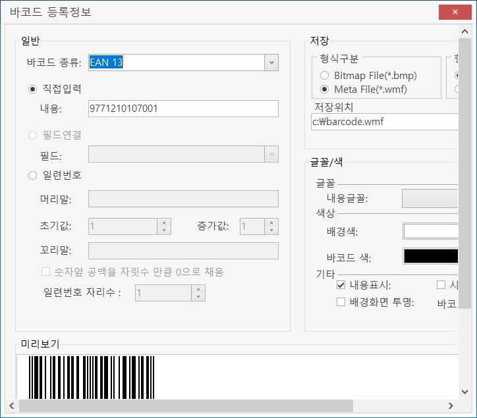477x418 pixels.
Task: Select the 직접입력 radio button
Action: [x=32, y=89]
